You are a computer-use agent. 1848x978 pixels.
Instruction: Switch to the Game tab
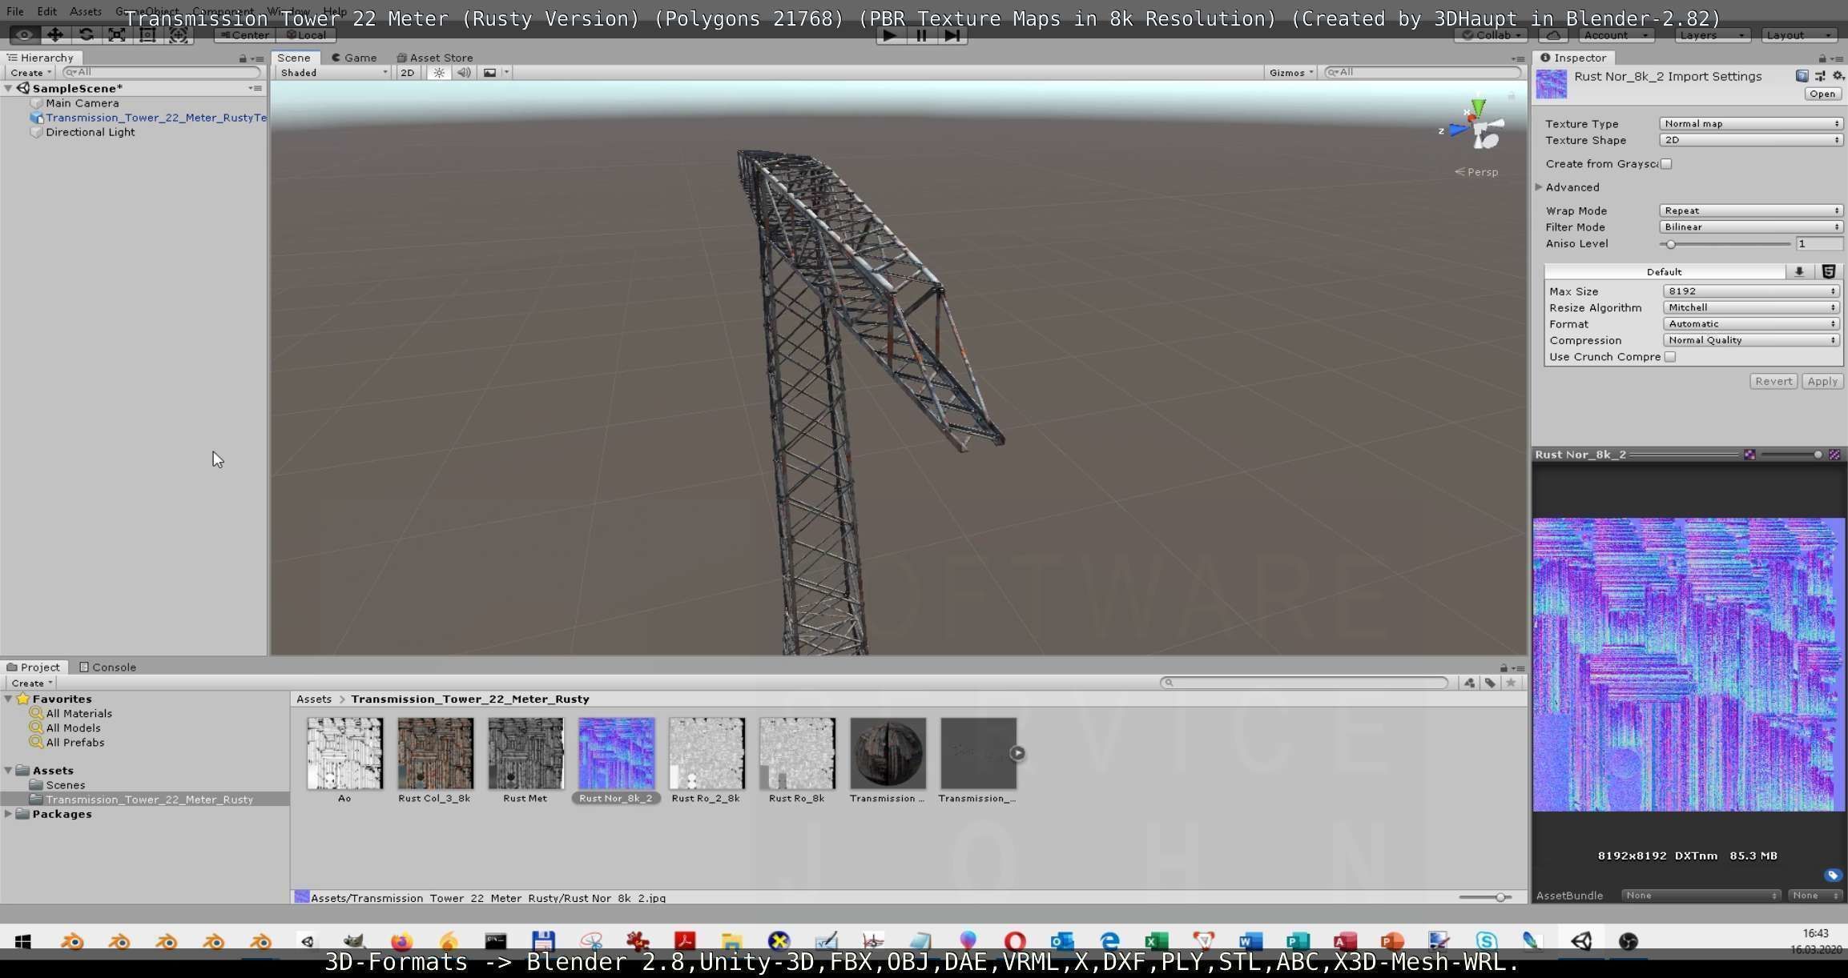(x=354, y=58)
